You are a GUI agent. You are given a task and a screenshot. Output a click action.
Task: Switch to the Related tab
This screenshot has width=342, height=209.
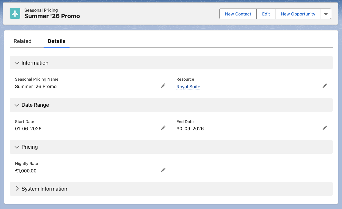22,41
